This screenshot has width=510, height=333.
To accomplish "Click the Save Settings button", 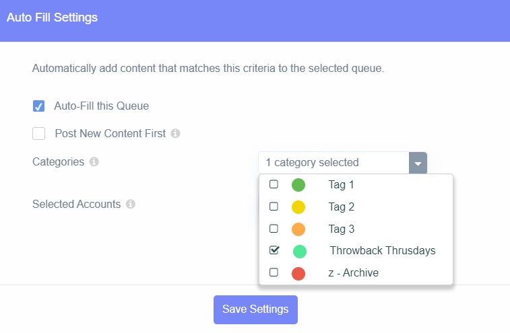I will point(255,309).
